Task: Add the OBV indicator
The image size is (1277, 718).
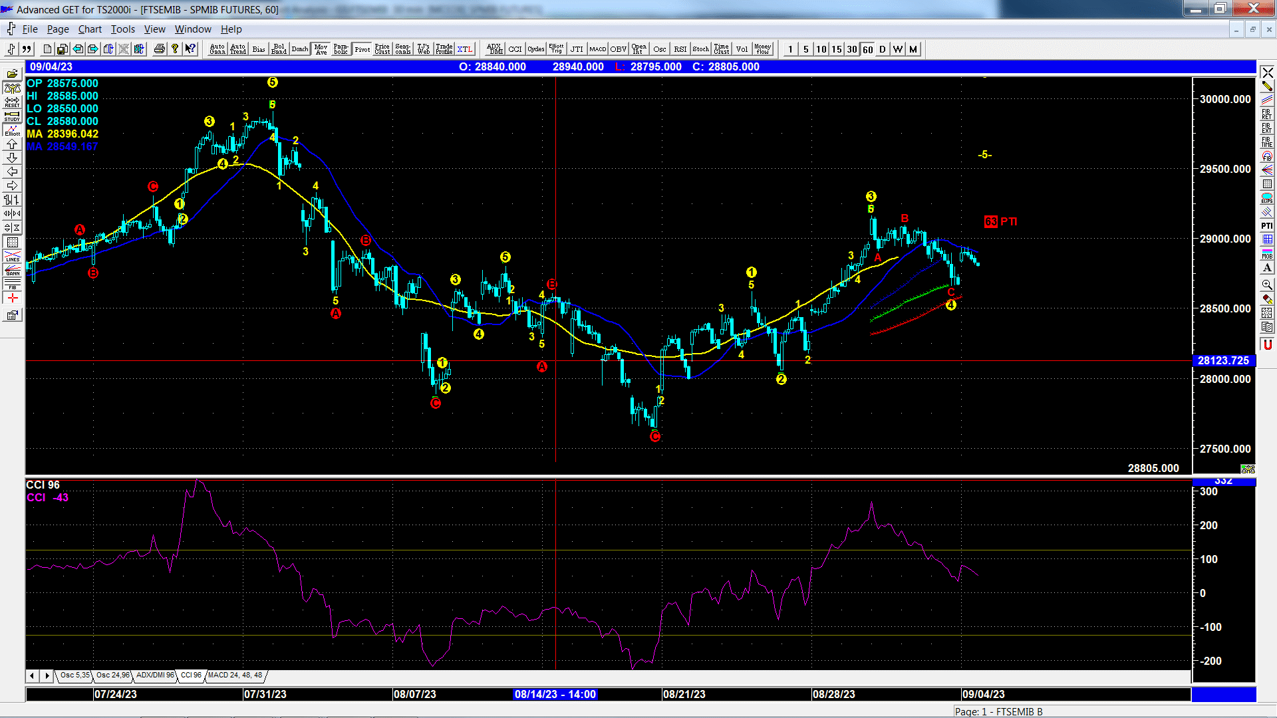Action: coord(619,49)
